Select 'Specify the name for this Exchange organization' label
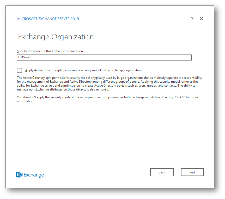Viewport: 225px width, 199px height. (50, 51)
